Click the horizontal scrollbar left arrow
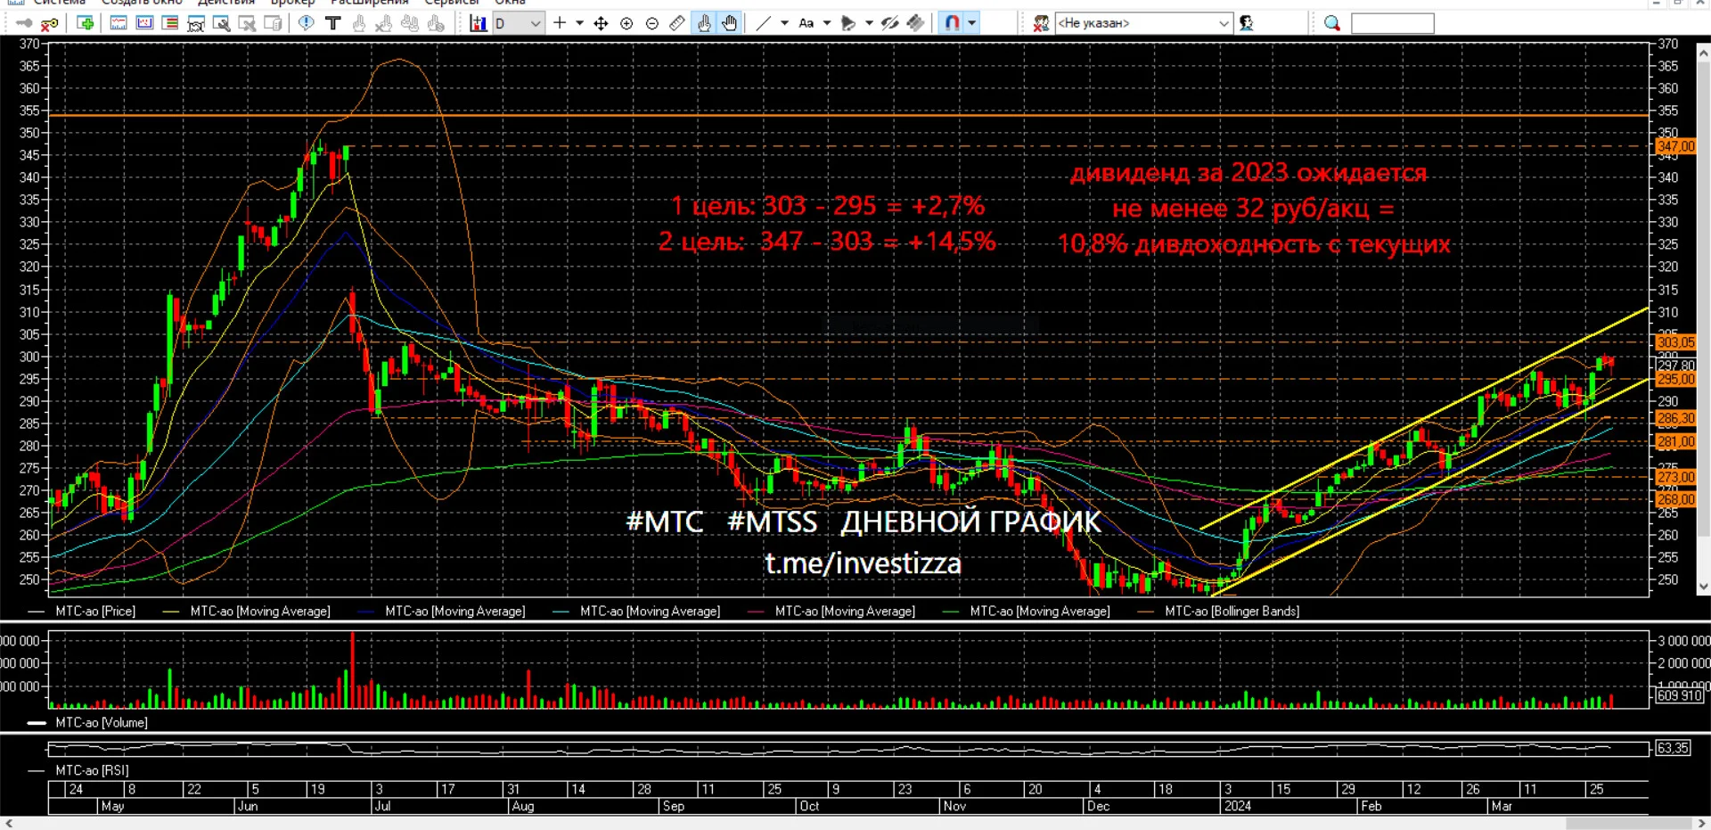 (9, 823)
